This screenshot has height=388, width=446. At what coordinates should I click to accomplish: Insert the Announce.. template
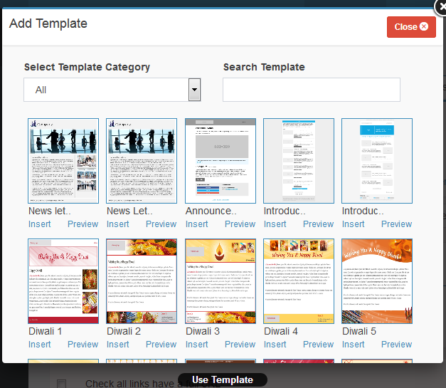(x=197, y=224)
